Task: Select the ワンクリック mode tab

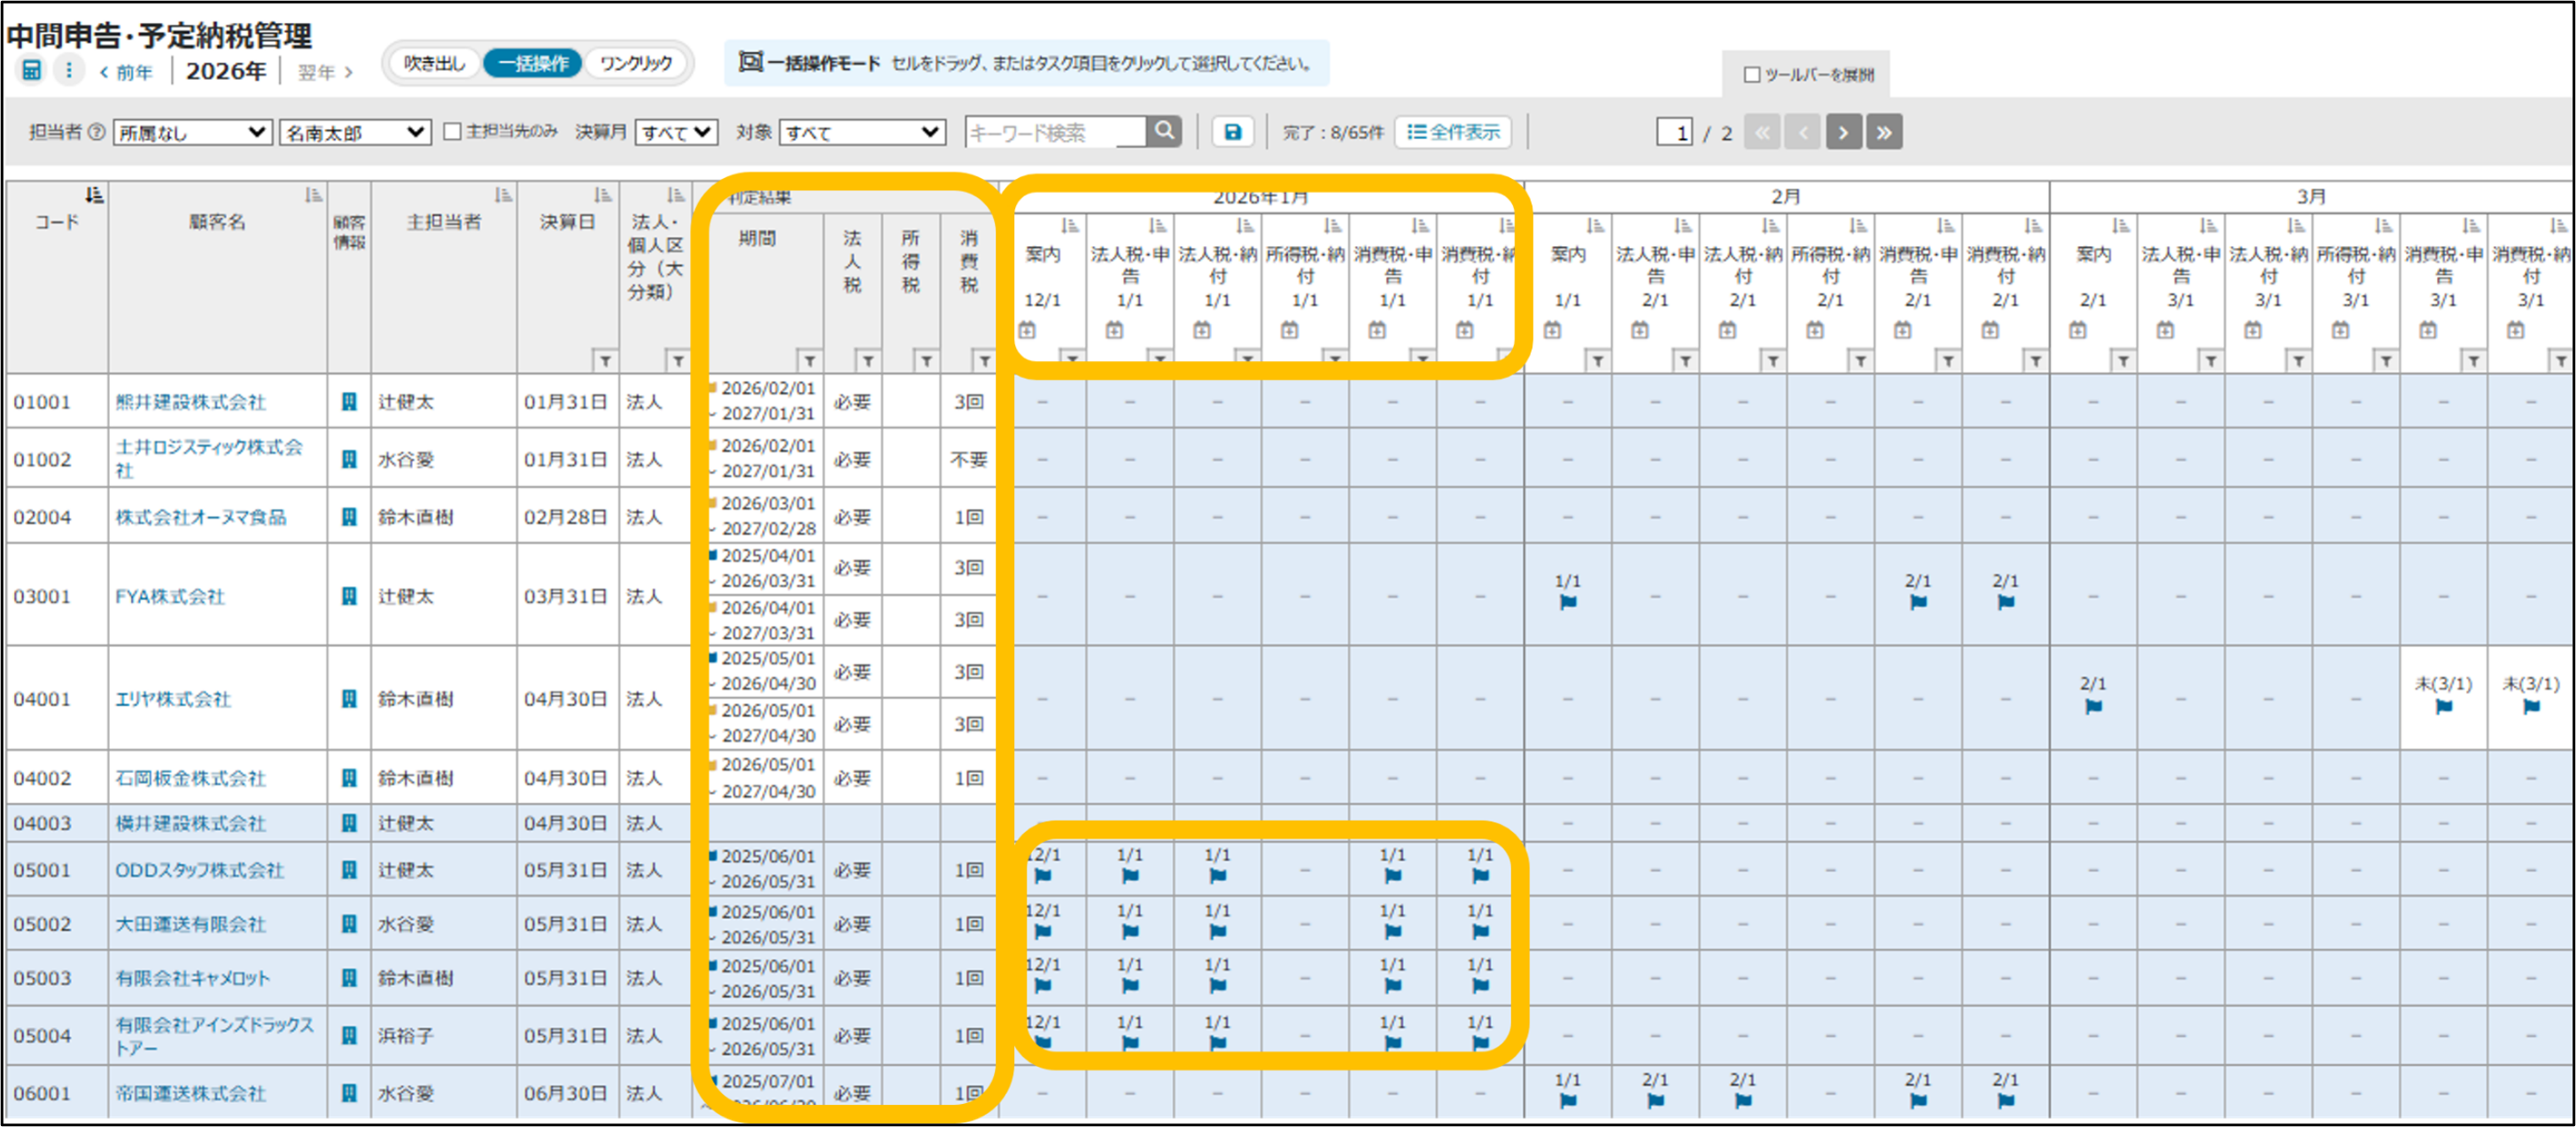Action: point(636,64)
